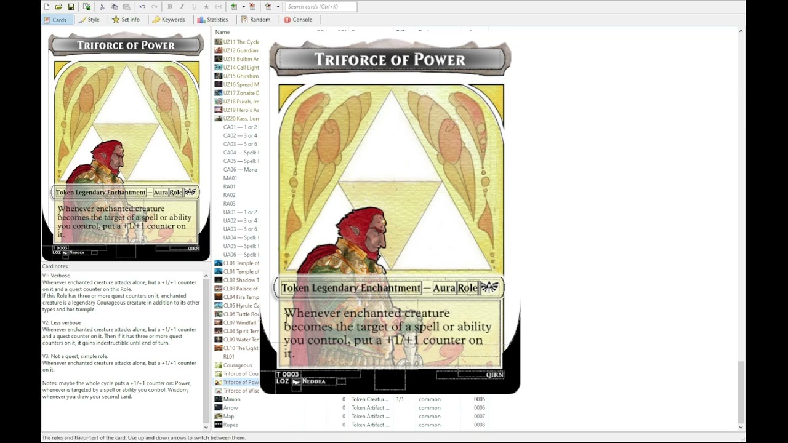Click the small card's artwork image
The image size is (788, 443).
click(126, 122)
